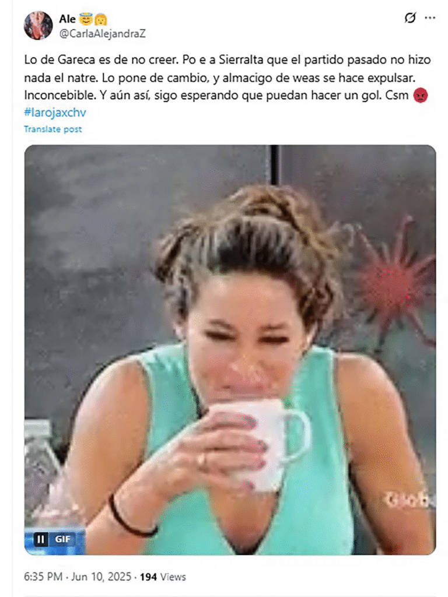Click the woman emoji in display name
Viewport: 448px width, 597px height.
tap(100, 19)
